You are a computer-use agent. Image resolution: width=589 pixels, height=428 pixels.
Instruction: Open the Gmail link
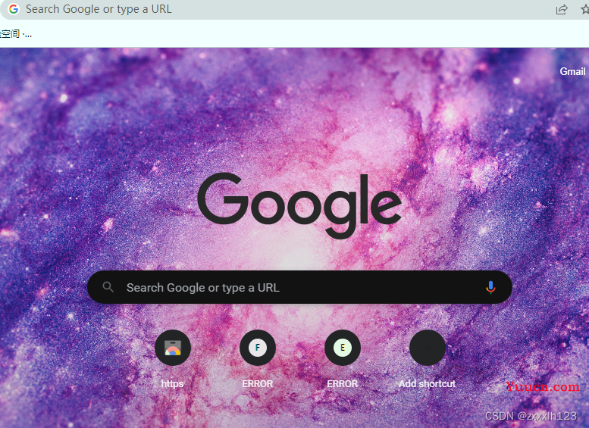pyautogui.click(x=572, y=71)
